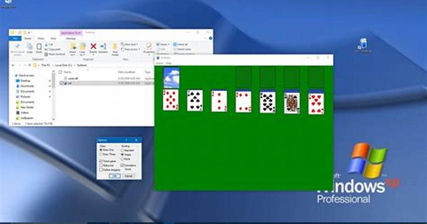The image size is (427, 224).
Task: Open the Move to dropdown
Action: tap(73, 49)
